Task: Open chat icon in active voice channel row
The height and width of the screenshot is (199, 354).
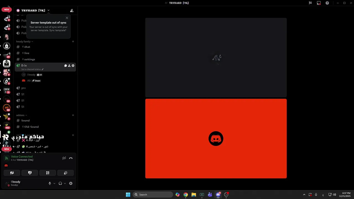Action: point(66,66)
